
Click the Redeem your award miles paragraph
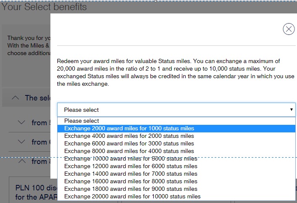[176, 72]
